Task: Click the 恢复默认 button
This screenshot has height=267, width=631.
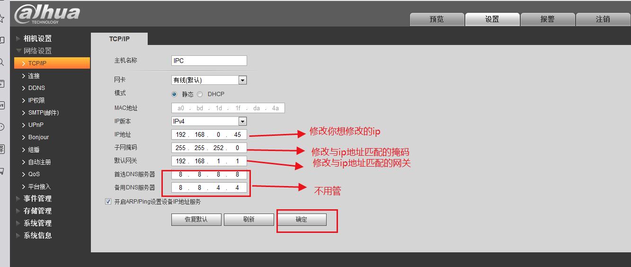Action: [x=196, y=220]
